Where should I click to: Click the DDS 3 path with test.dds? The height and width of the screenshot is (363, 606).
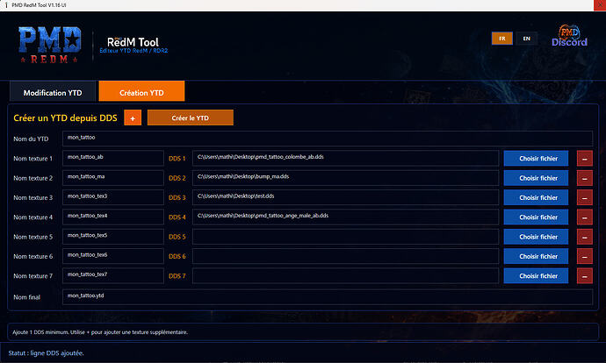(345, 197)
